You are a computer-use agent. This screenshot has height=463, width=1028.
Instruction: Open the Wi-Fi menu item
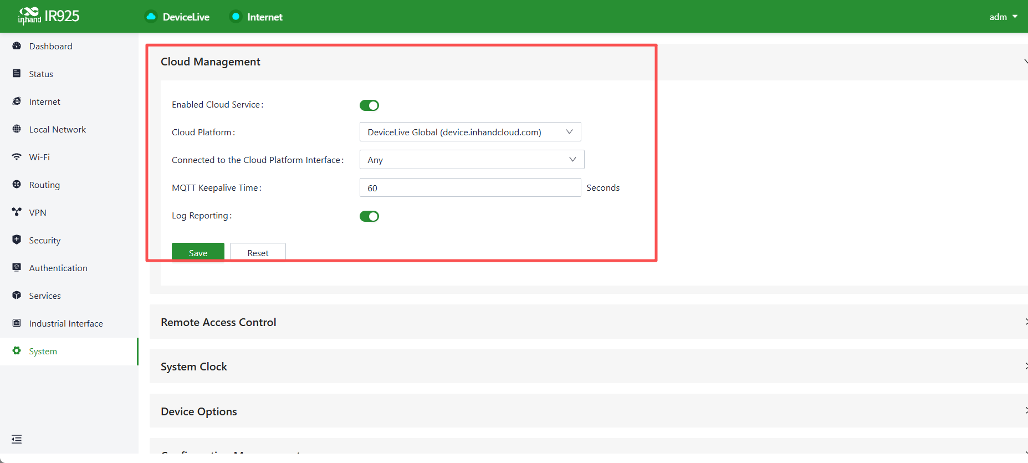tap(69, 157)
